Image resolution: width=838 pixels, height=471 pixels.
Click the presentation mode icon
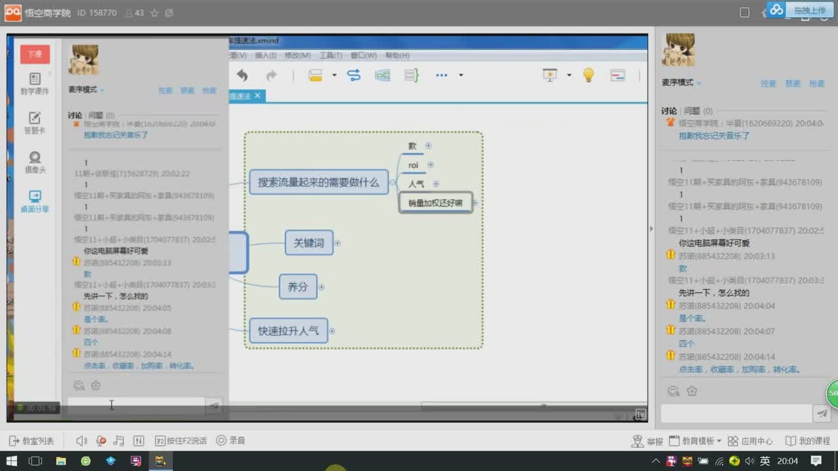coord(550,75)
